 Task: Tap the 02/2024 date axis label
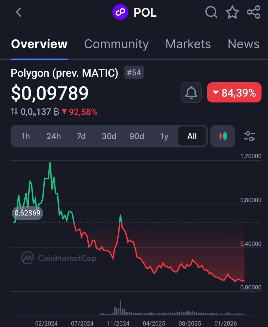pyautogui.click(x=47, y=323)
